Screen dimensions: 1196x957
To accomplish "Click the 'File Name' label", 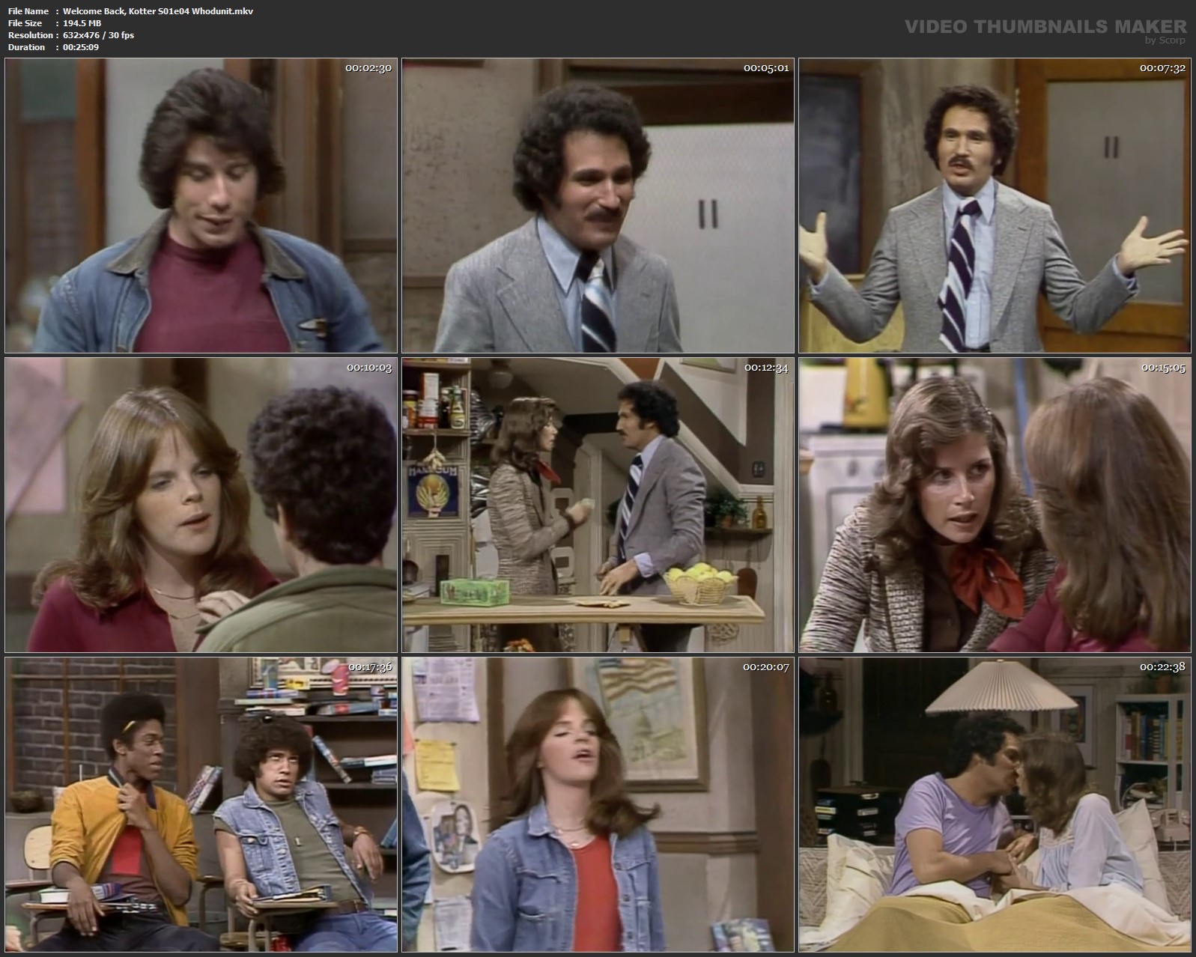I will [28, 11].
